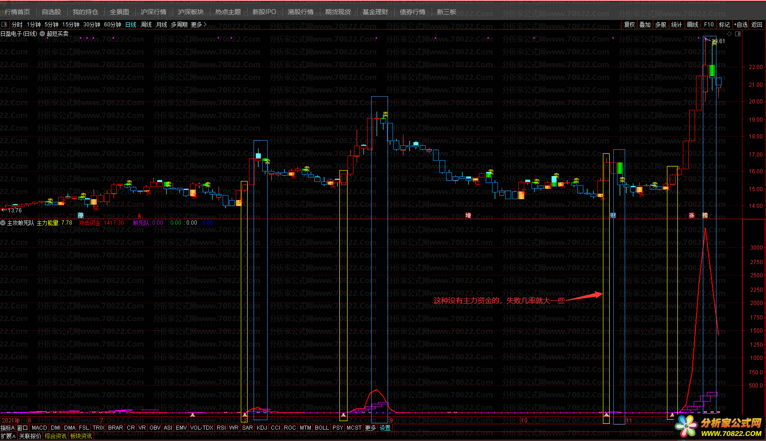This screenshot has height=441, width=766.
Task: Click the 财 event marker on chart
Action: click(x=613, y=216)
